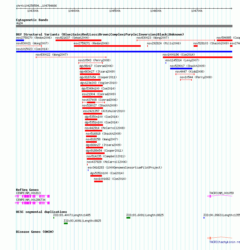240x250 pixels.
Task: Select the CENPE|NM_001813 gene label
Action: pos(29,193)
